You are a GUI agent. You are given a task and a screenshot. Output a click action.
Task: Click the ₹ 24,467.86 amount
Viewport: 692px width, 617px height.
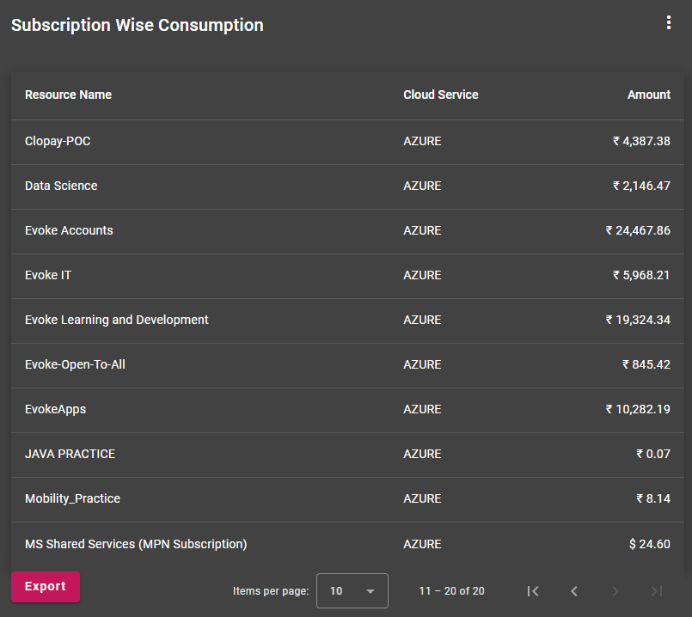[x=638, y=230]
